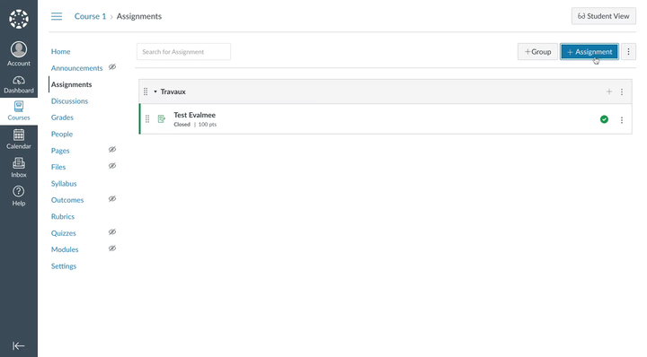Open Settings in course menu
Viewport: 647px width, 357px height.
coord(64,266)
